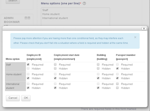Click the help icon beside Menu options
Screen dimensions: 150x111
click(84, 4)
